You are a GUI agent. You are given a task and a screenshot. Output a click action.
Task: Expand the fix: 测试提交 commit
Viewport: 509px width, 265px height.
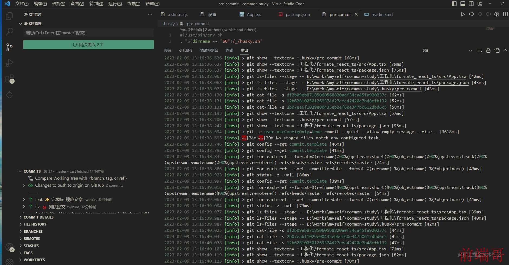(24, 207)
